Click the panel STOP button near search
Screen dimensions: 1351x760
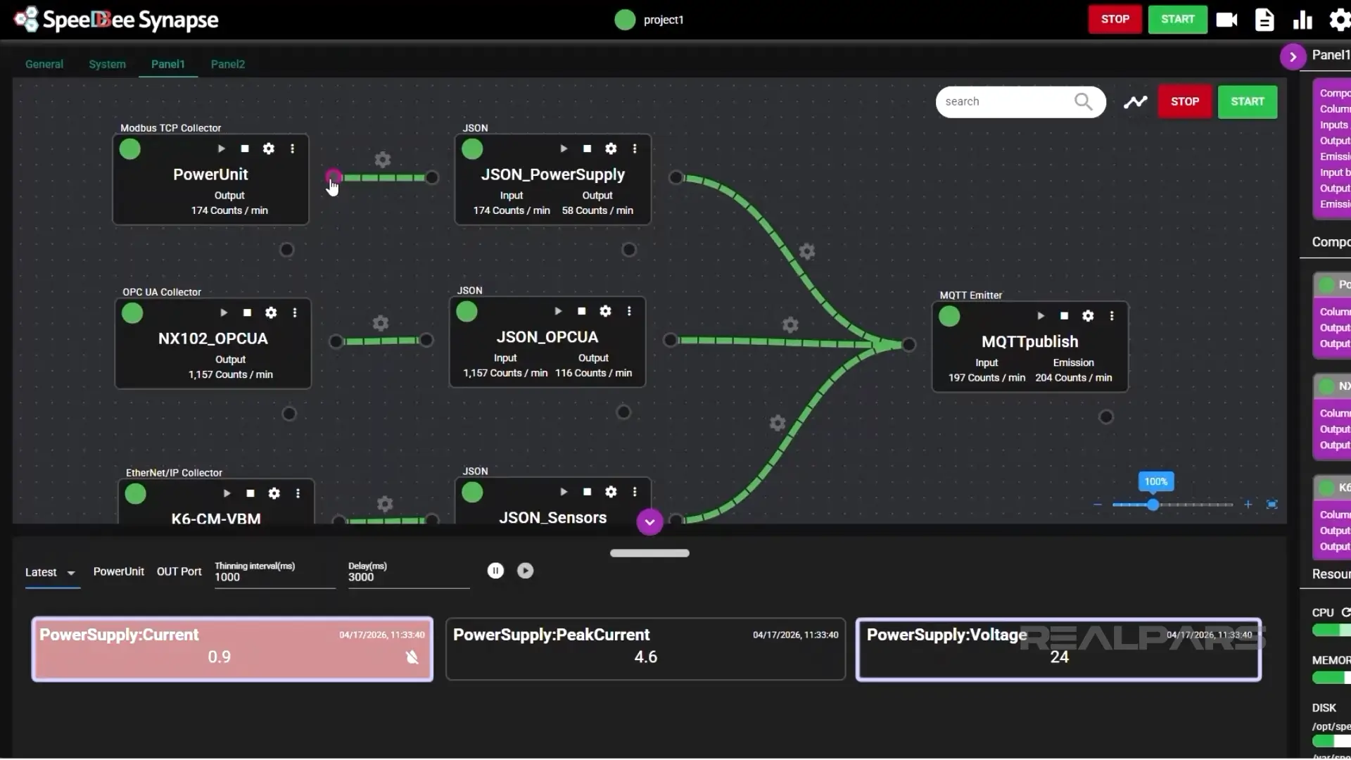point(1185,102)
